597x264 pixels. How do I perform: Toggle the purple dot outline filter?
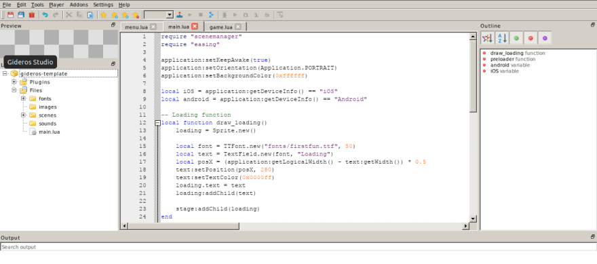coord(545,38)
